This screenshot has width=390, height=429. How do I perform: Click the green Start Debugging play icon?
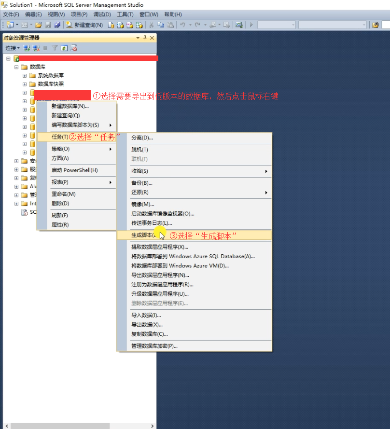click(x=251, y=25)
